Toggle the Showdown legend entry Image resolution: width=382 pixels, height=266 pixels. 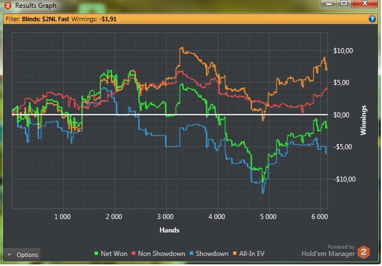[209, 254]
